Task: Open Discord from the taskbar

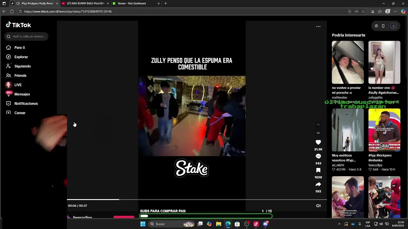Action: (266, 224)
